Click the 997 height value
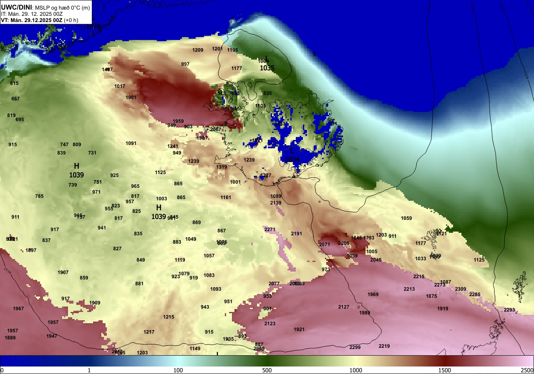 [185, 64]
